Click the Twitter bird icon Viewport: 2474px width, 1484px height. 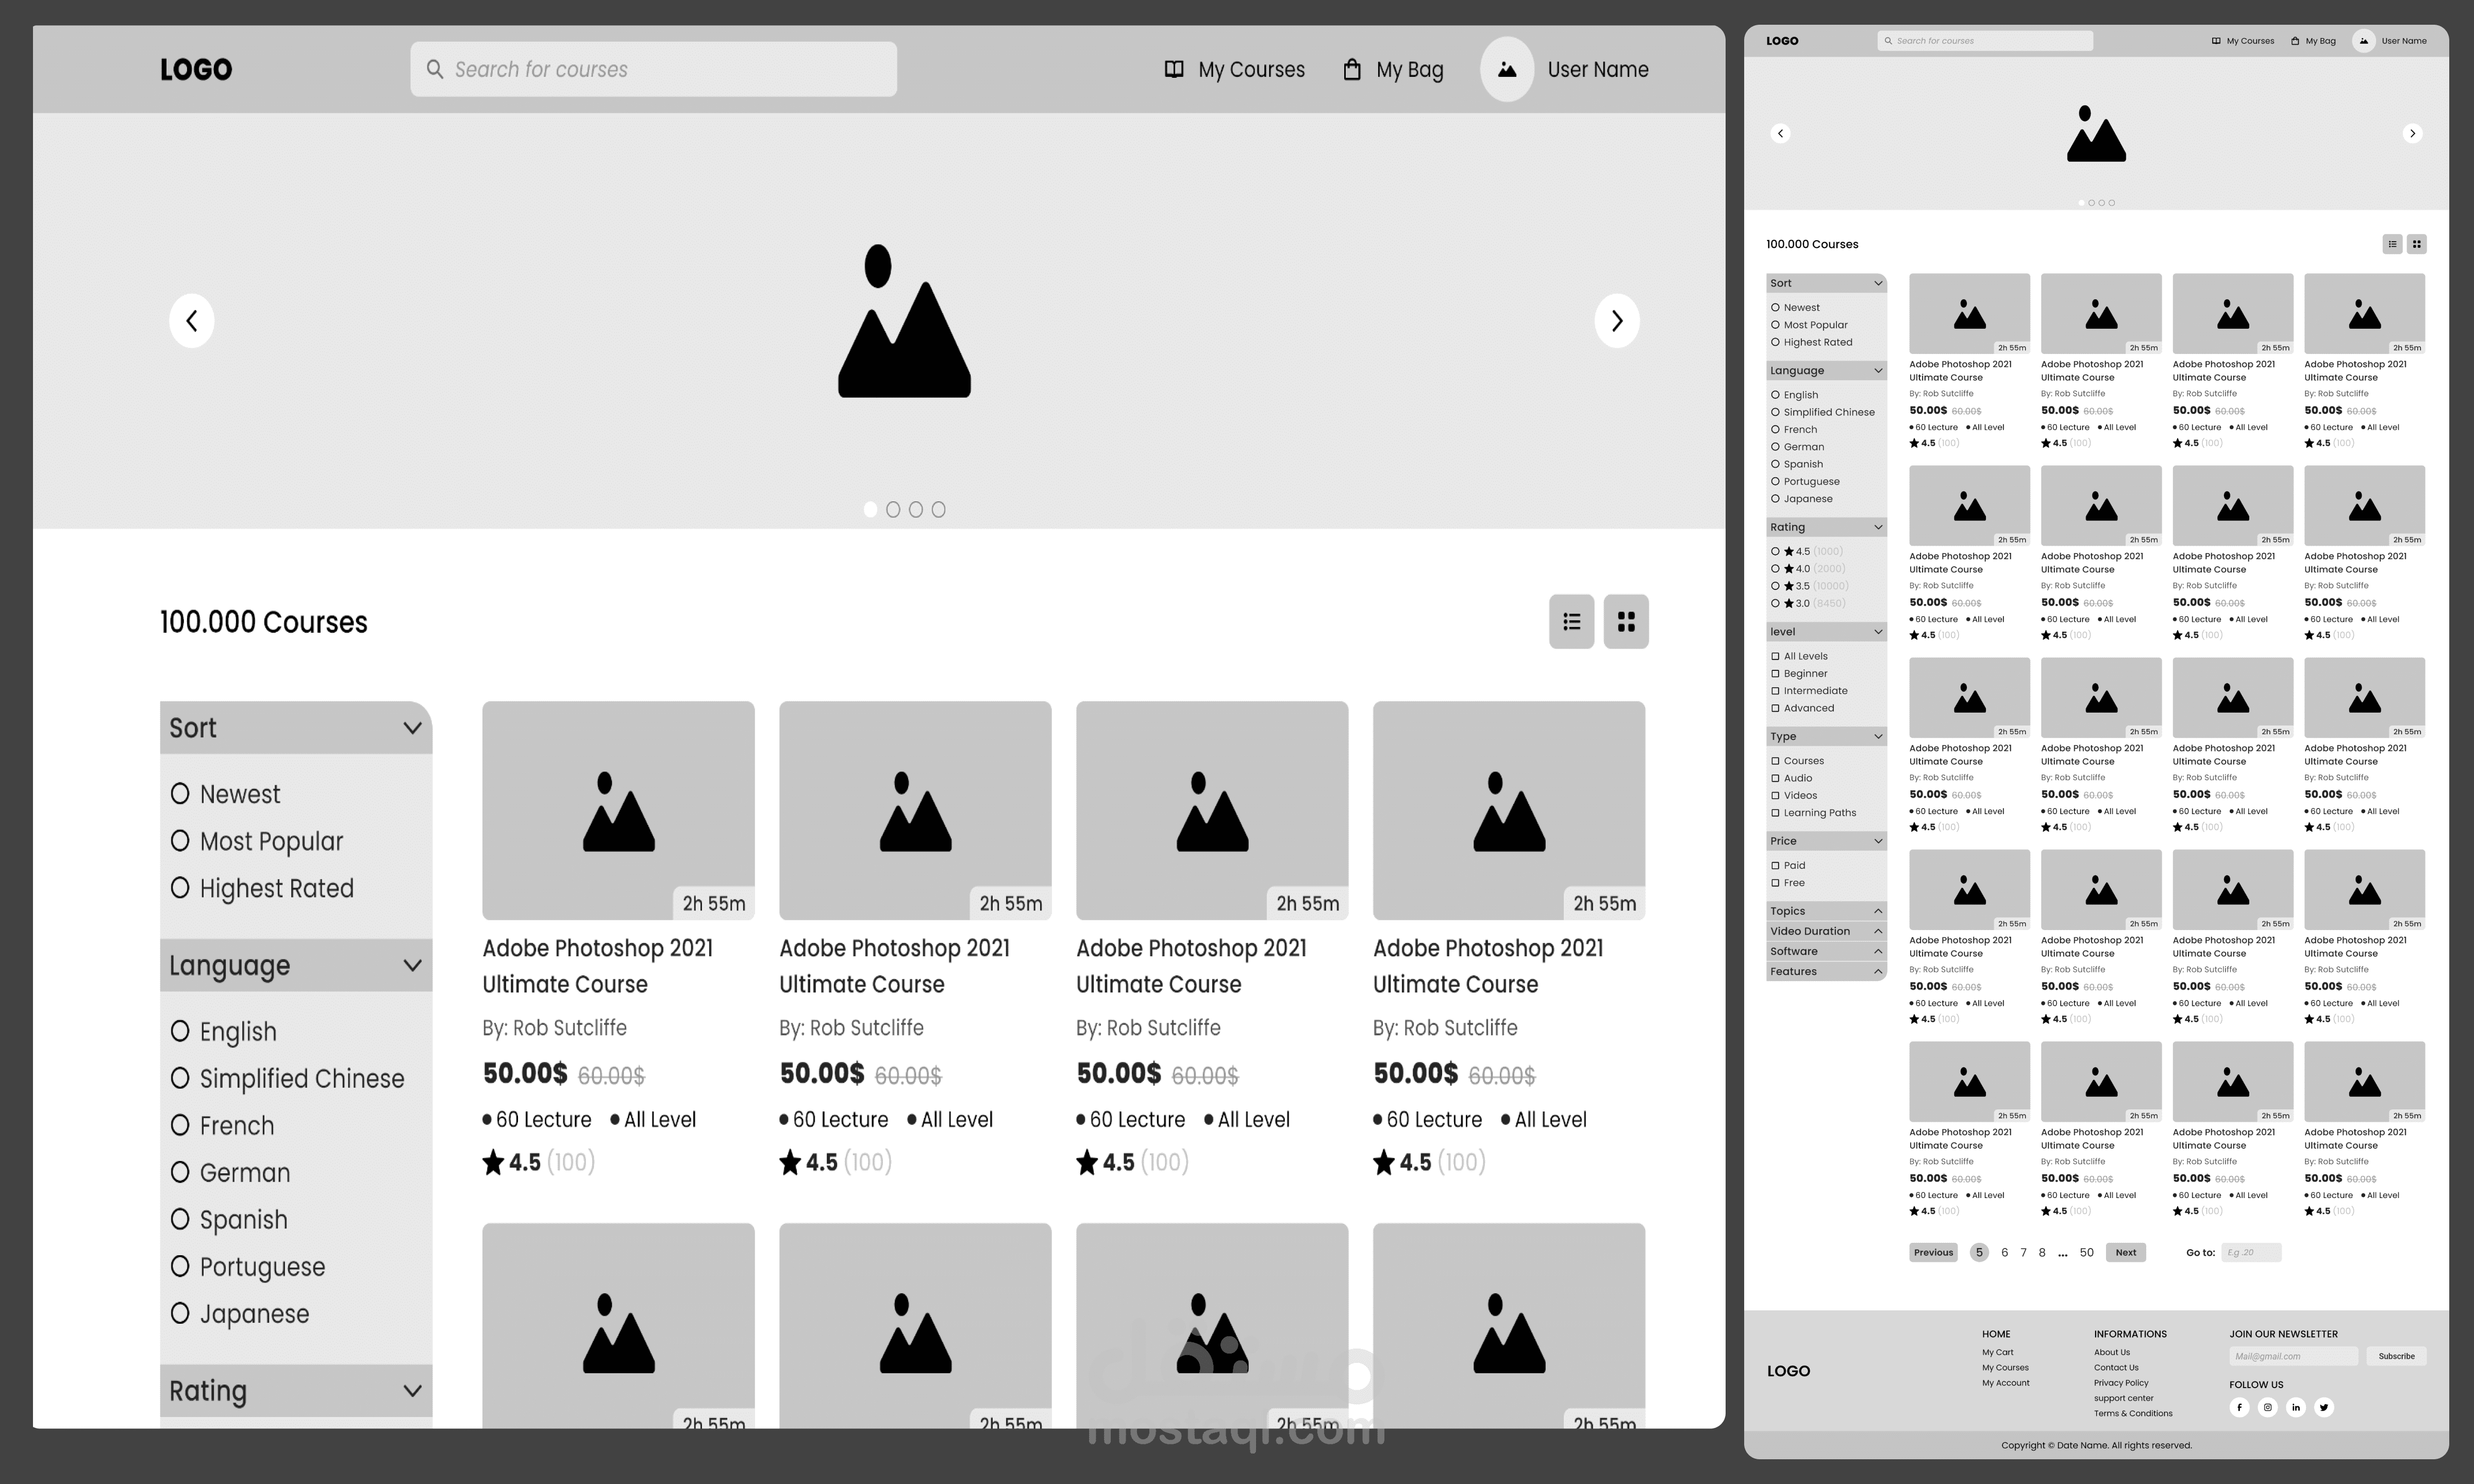coord(2324,1407)
